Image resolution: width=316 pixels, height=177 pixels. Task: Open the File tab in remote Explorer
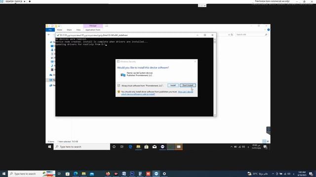point(50,29)
